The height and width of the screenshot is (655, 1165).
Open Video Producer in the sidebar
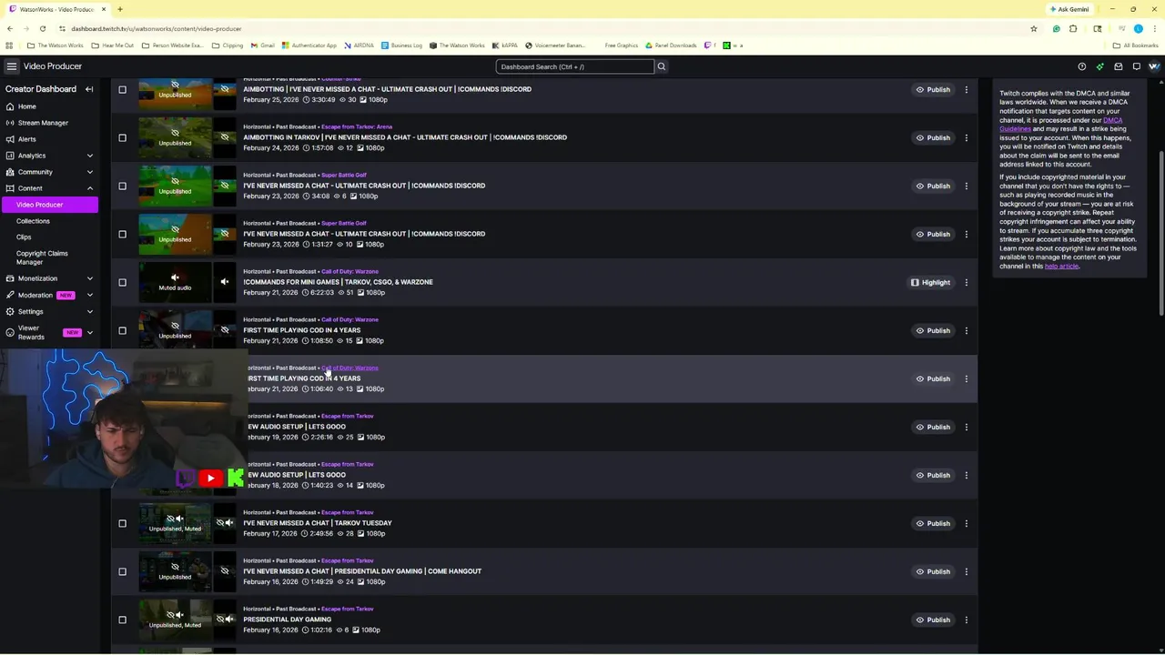point(49,205)
